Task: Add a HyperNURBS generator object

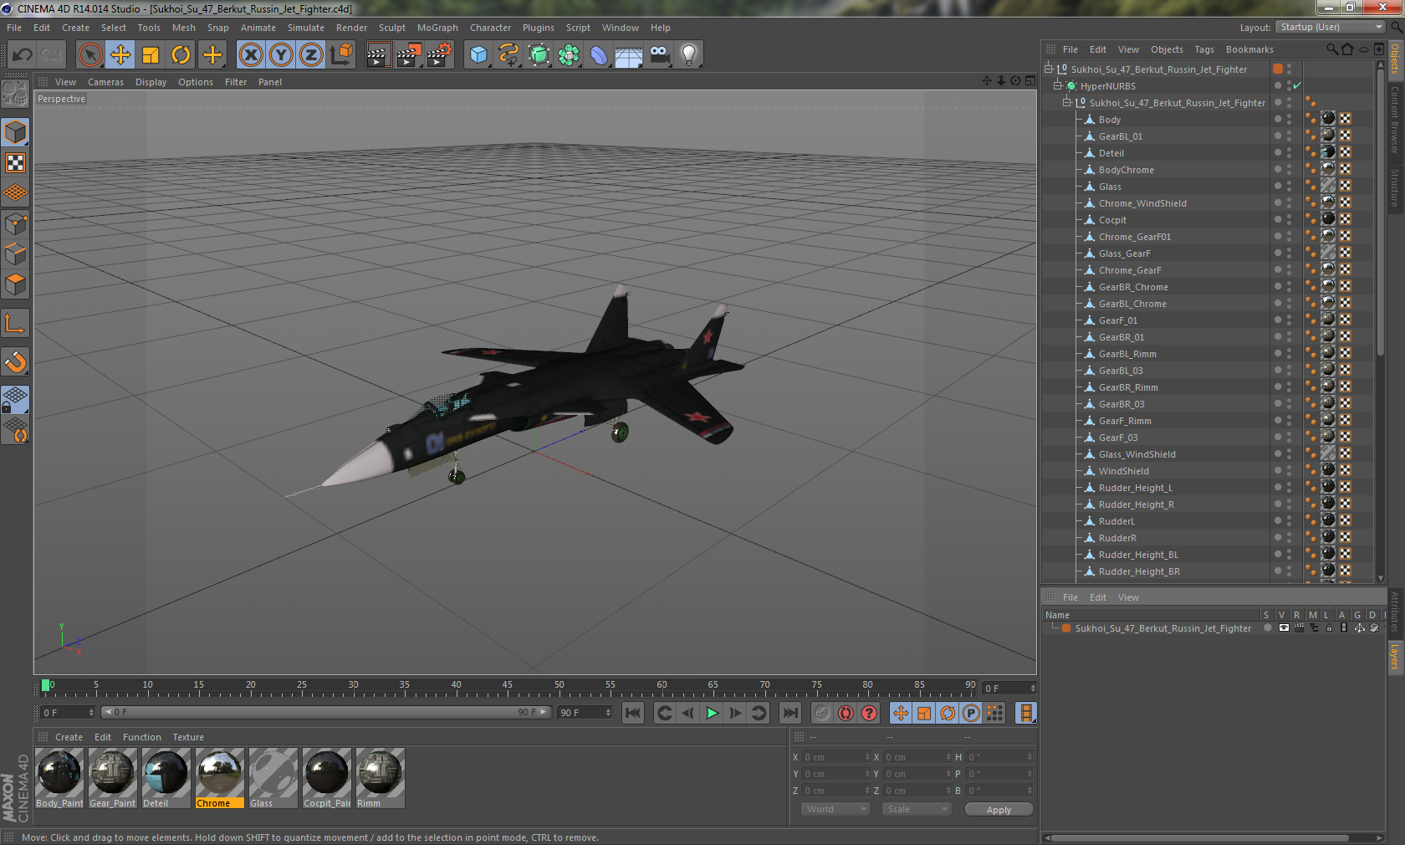Action: pyautogui.click(x=539, y=55)
